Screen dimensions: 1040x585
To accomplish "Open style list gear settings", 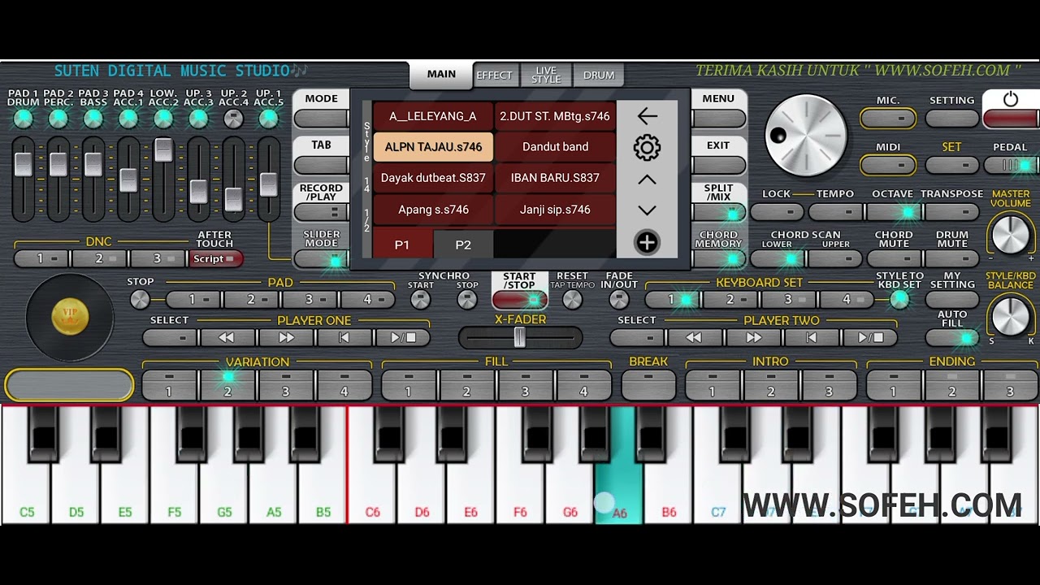I will 647,148.
